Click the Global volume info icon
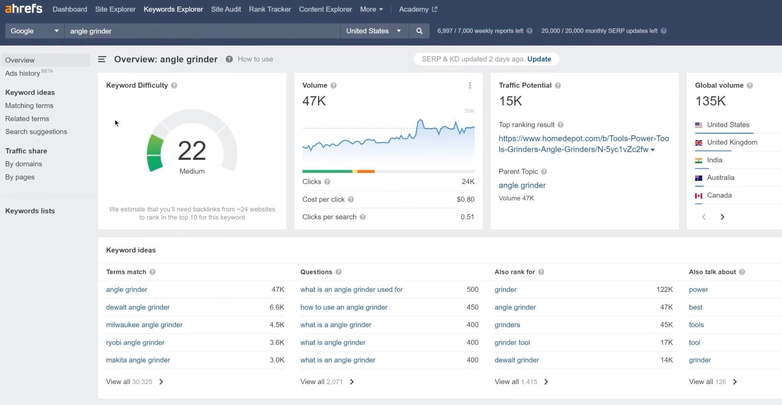782x405 pixels. (750, 85)
